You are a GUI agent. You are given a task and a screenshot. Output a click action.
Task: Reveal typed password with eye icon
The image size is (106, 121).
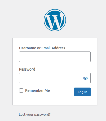coord(85,78)
